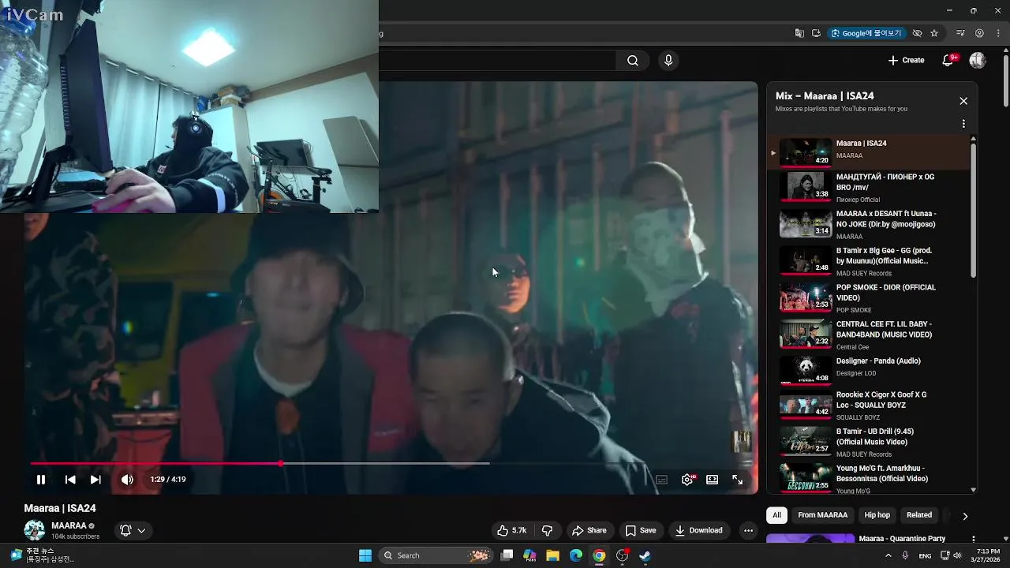Screen dimensions: 1010x568
Task: Start voice search with the microphone icon
Action: tap(668, 60)
